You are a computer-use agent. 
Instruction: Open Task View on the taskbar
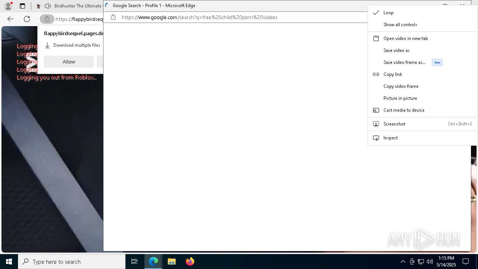[134, 262]
